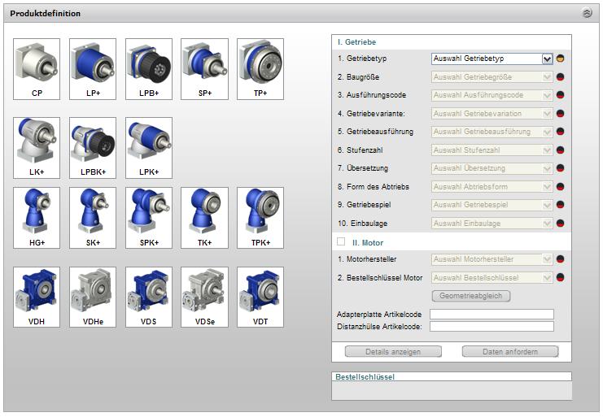
Task: Click the Geometrieabgleich button
Action: [x=471, y=296]
